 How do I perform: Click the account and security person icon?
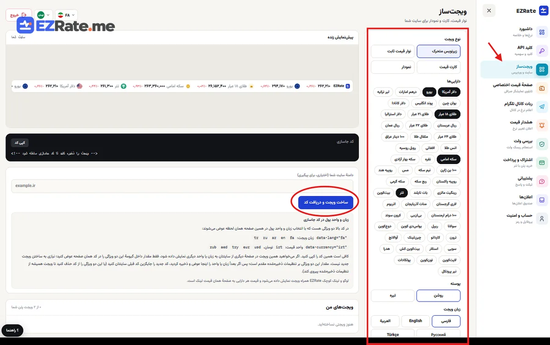pyautogui.click(x=542, y=219)
